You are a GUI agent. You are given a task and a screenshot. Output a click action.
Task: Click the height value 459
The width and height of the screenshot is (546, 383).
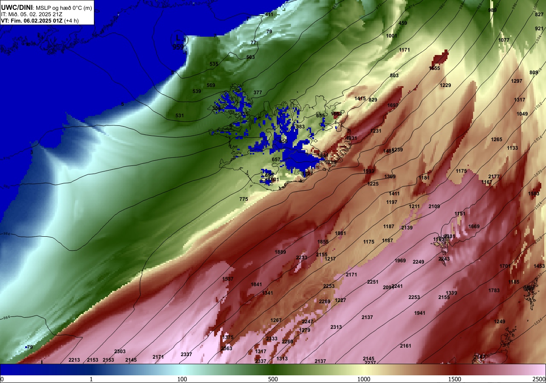403,23
